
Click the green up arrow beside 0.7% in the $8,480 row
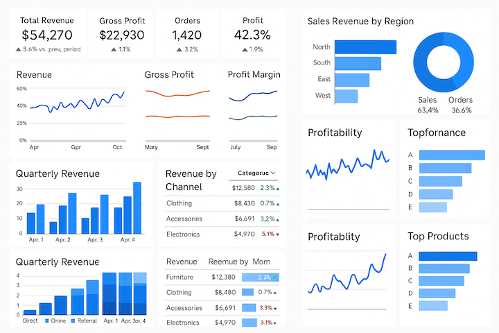click(275, 293)
